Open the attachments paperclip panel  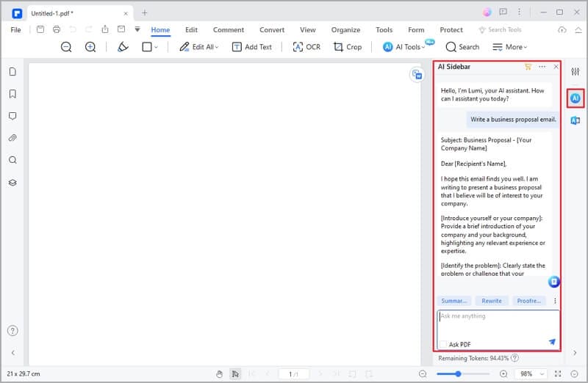(x=12, y=138)
